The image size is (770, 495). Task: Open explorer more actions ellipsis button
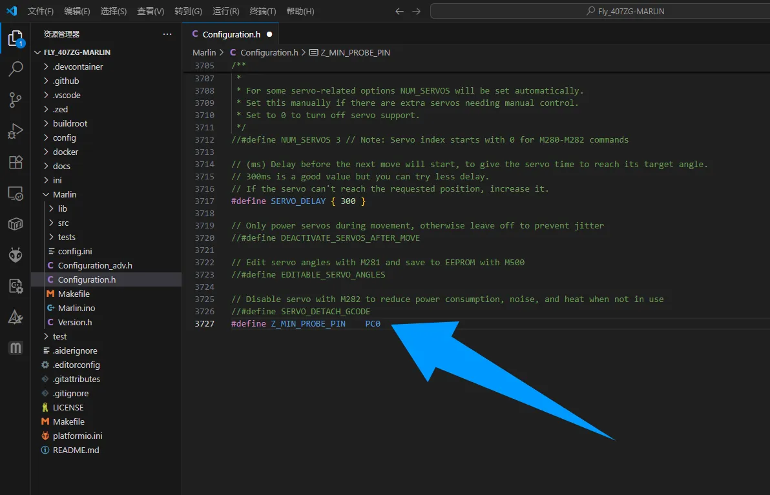coord(167,34)
